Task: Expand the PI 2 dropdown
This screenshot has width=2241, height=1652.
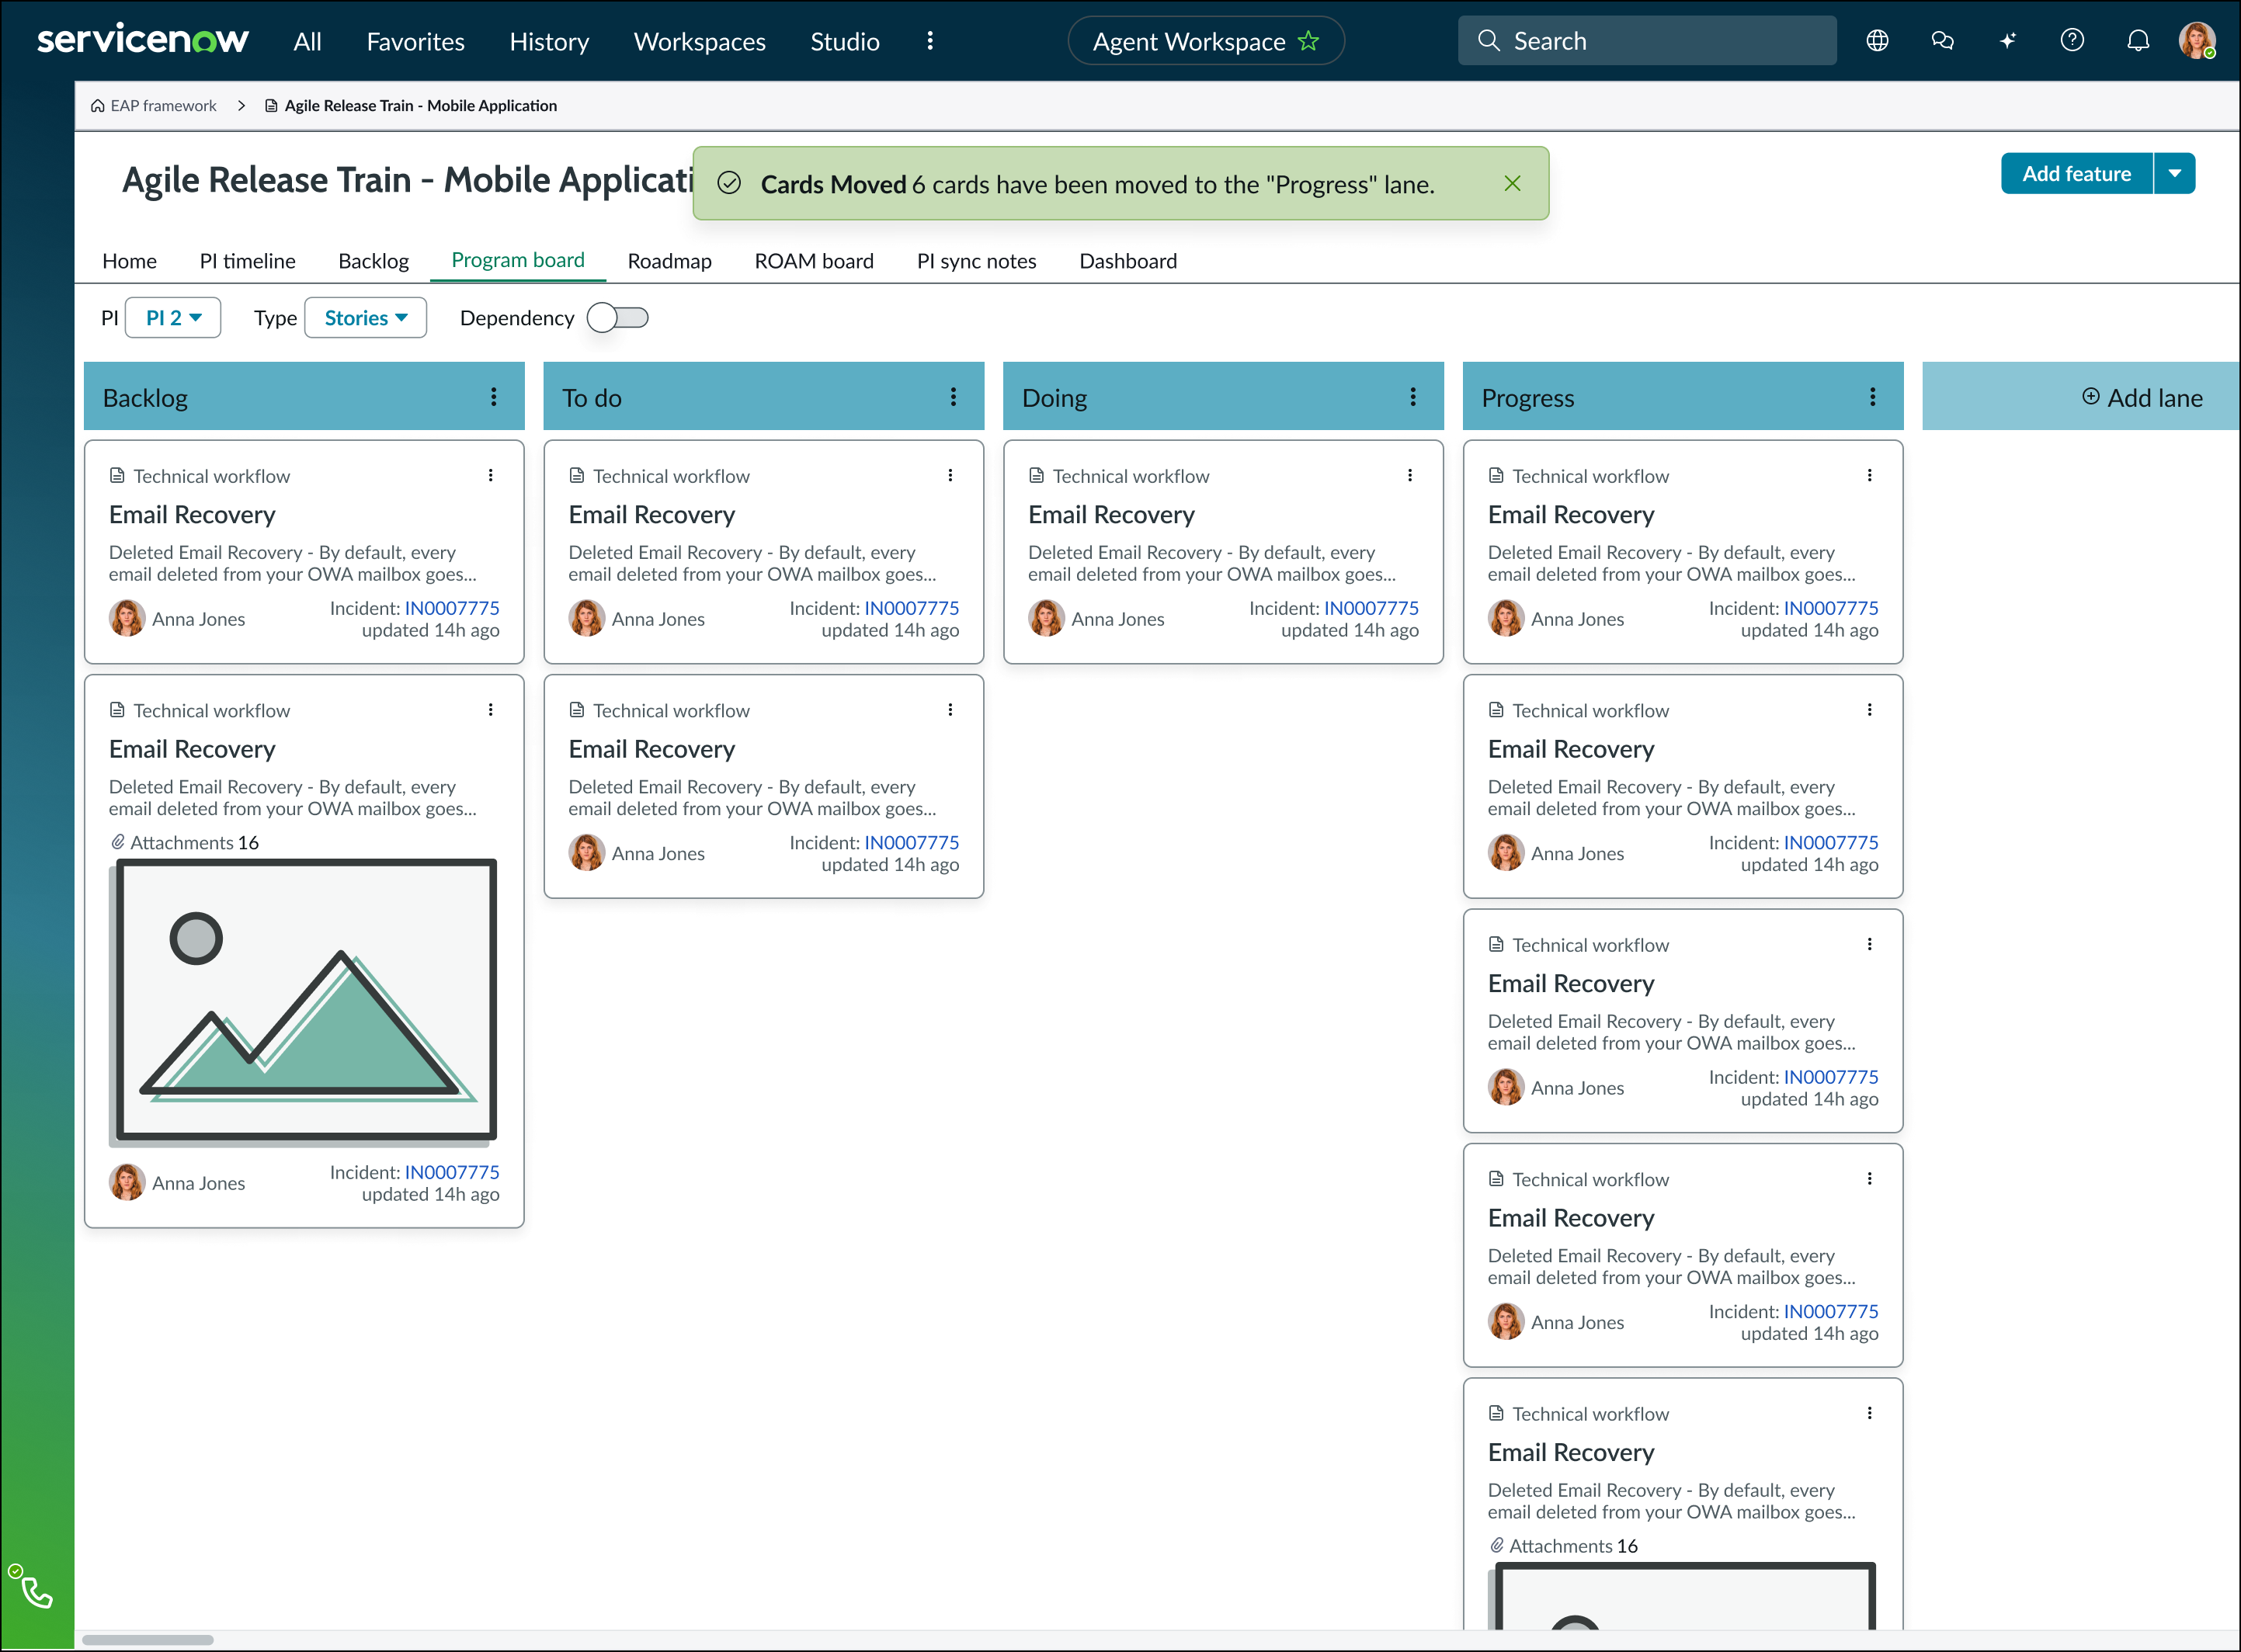Action: [x=173, y=318]
